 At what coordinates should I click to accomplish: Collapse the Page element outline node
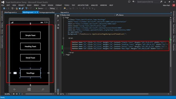click(x=63, y=18)
